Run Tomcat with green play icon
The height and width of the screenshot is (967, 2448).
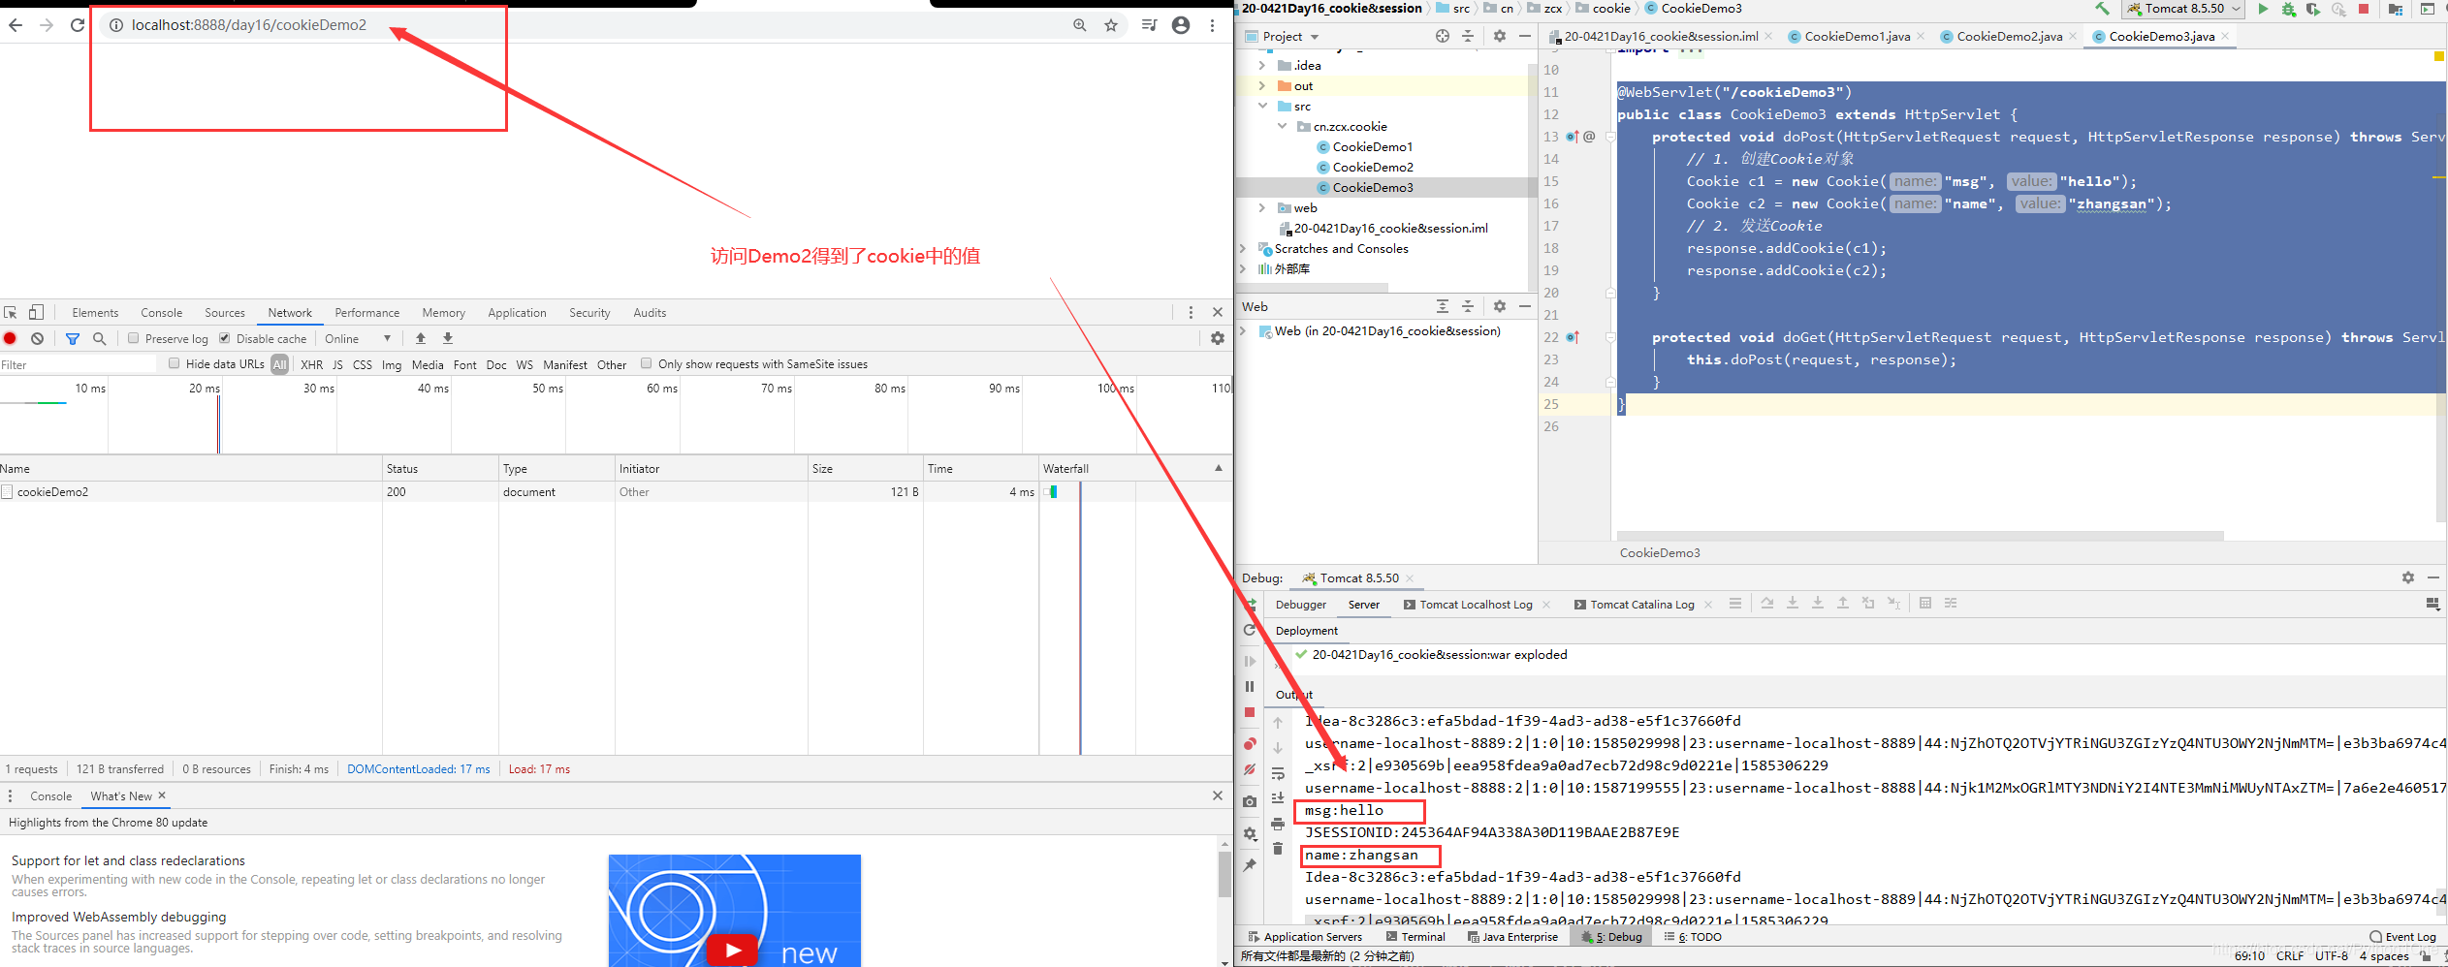pos(2263,9)
